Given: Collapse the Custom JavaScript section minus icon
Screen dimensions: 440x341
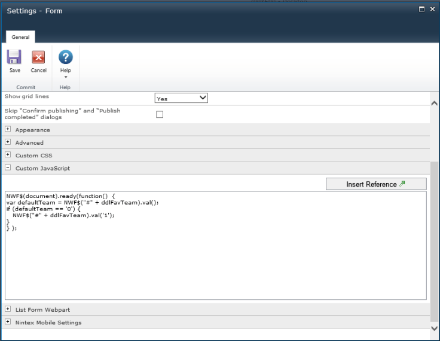Looking at the screenshot, I should point(8,168).
